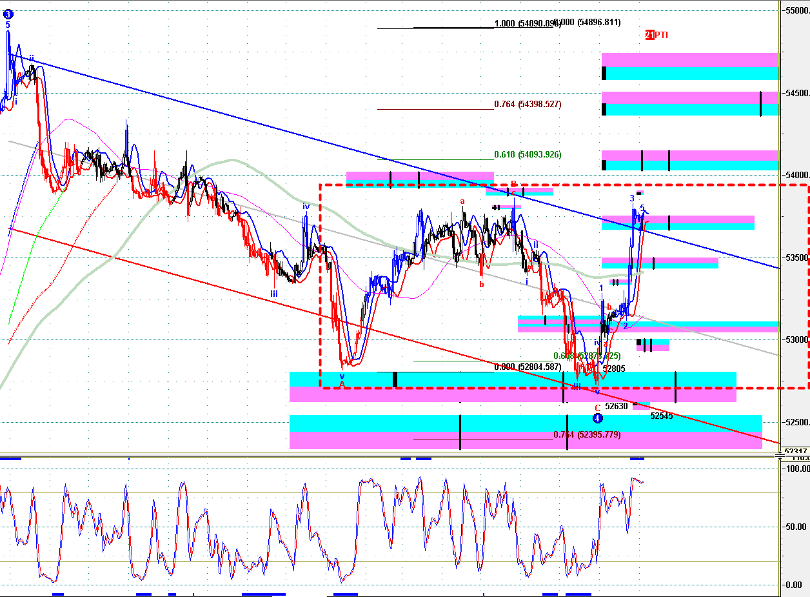Select the red dashed rectangle top border
Screen dimensions: 810x597
pos(564,185)
